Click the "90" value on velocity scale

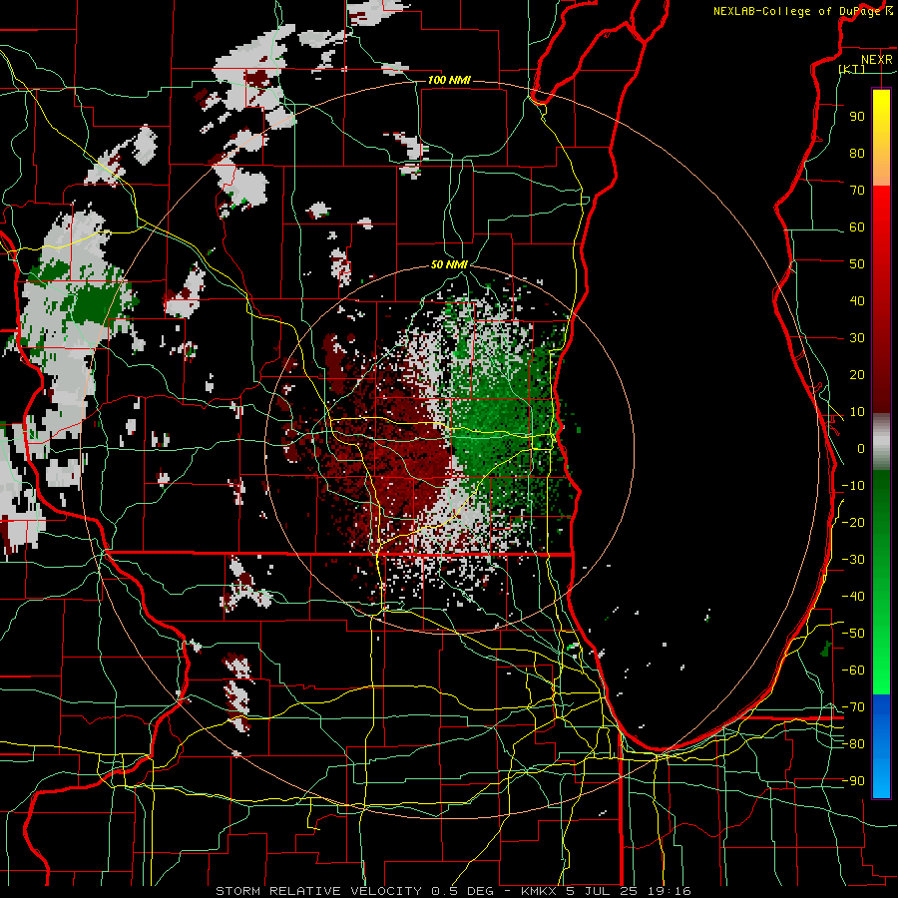pos(857,117)
